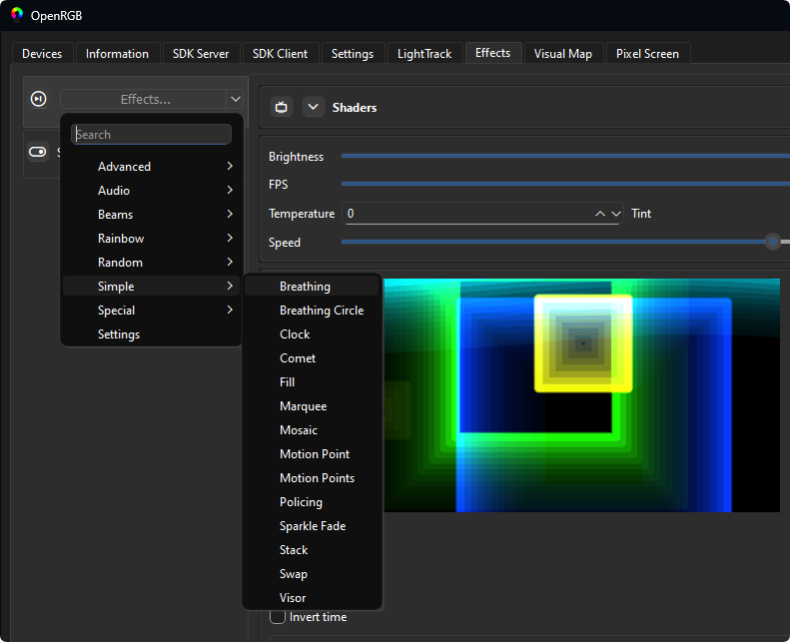This screenshot has width=790, height=642.
Task: Expand the Rainbow submenu
Action: 152,239
